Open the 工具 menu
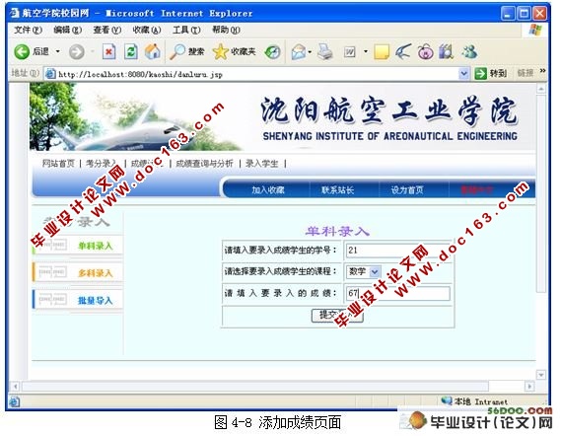Image resolution: width=561 pixels, height=436 pixels. click(186, 30)
